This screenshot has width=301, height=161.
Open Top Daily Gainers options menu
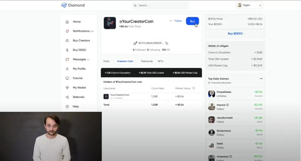pos(261,79)
